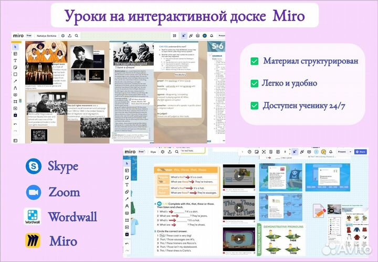The width and height of the screenshot is (378, 262).
Task: Click checkbox beside 'Материал структурирован'
Action: click(254, 61)
